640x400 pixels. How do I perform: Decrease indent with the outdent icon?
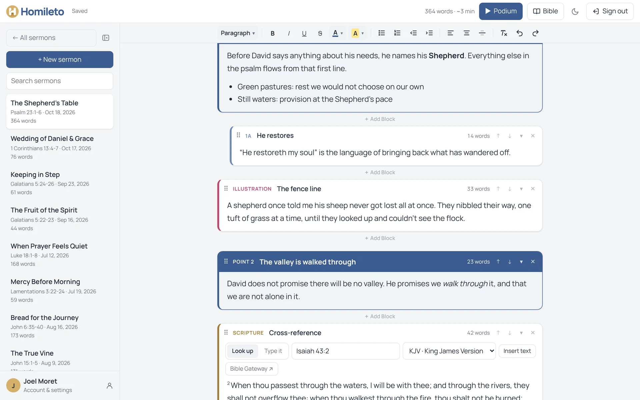pyautogui.click(x=413, y=33)
